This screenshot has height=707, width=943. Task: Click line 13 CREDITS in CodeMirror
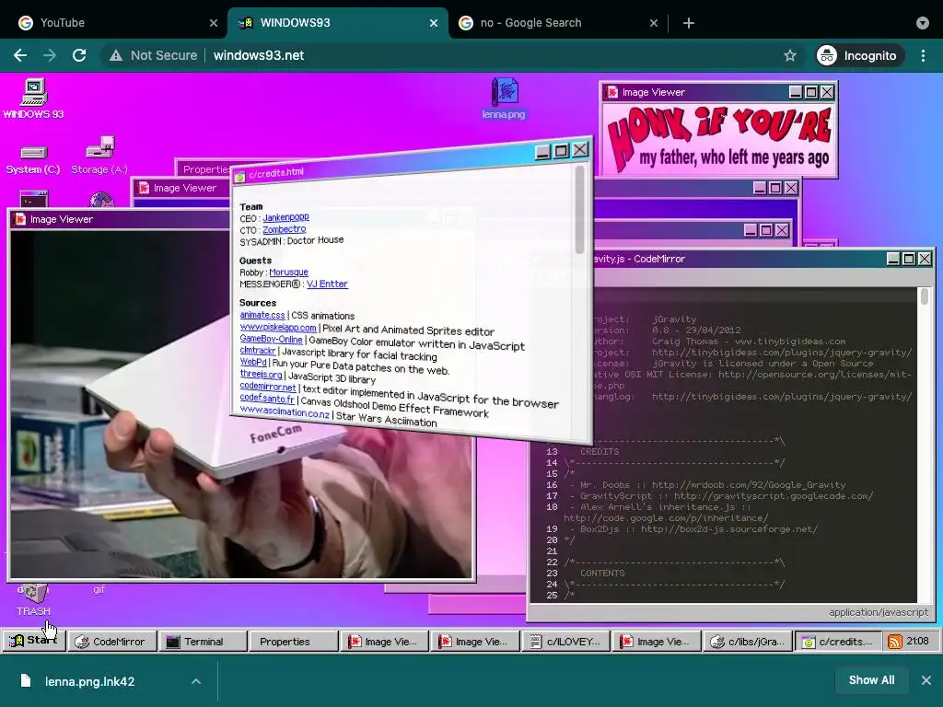click(599, 451)
